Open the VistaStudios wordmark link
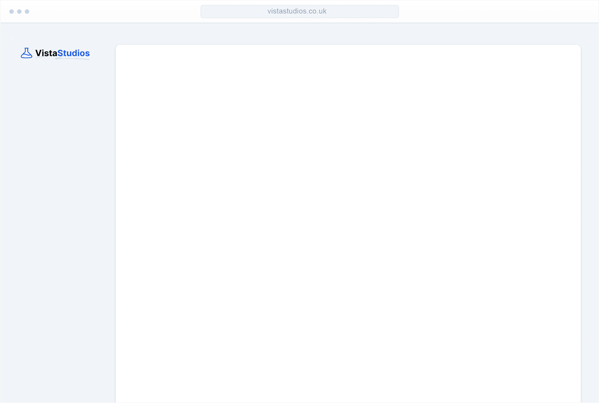 [x=63, y=53]
